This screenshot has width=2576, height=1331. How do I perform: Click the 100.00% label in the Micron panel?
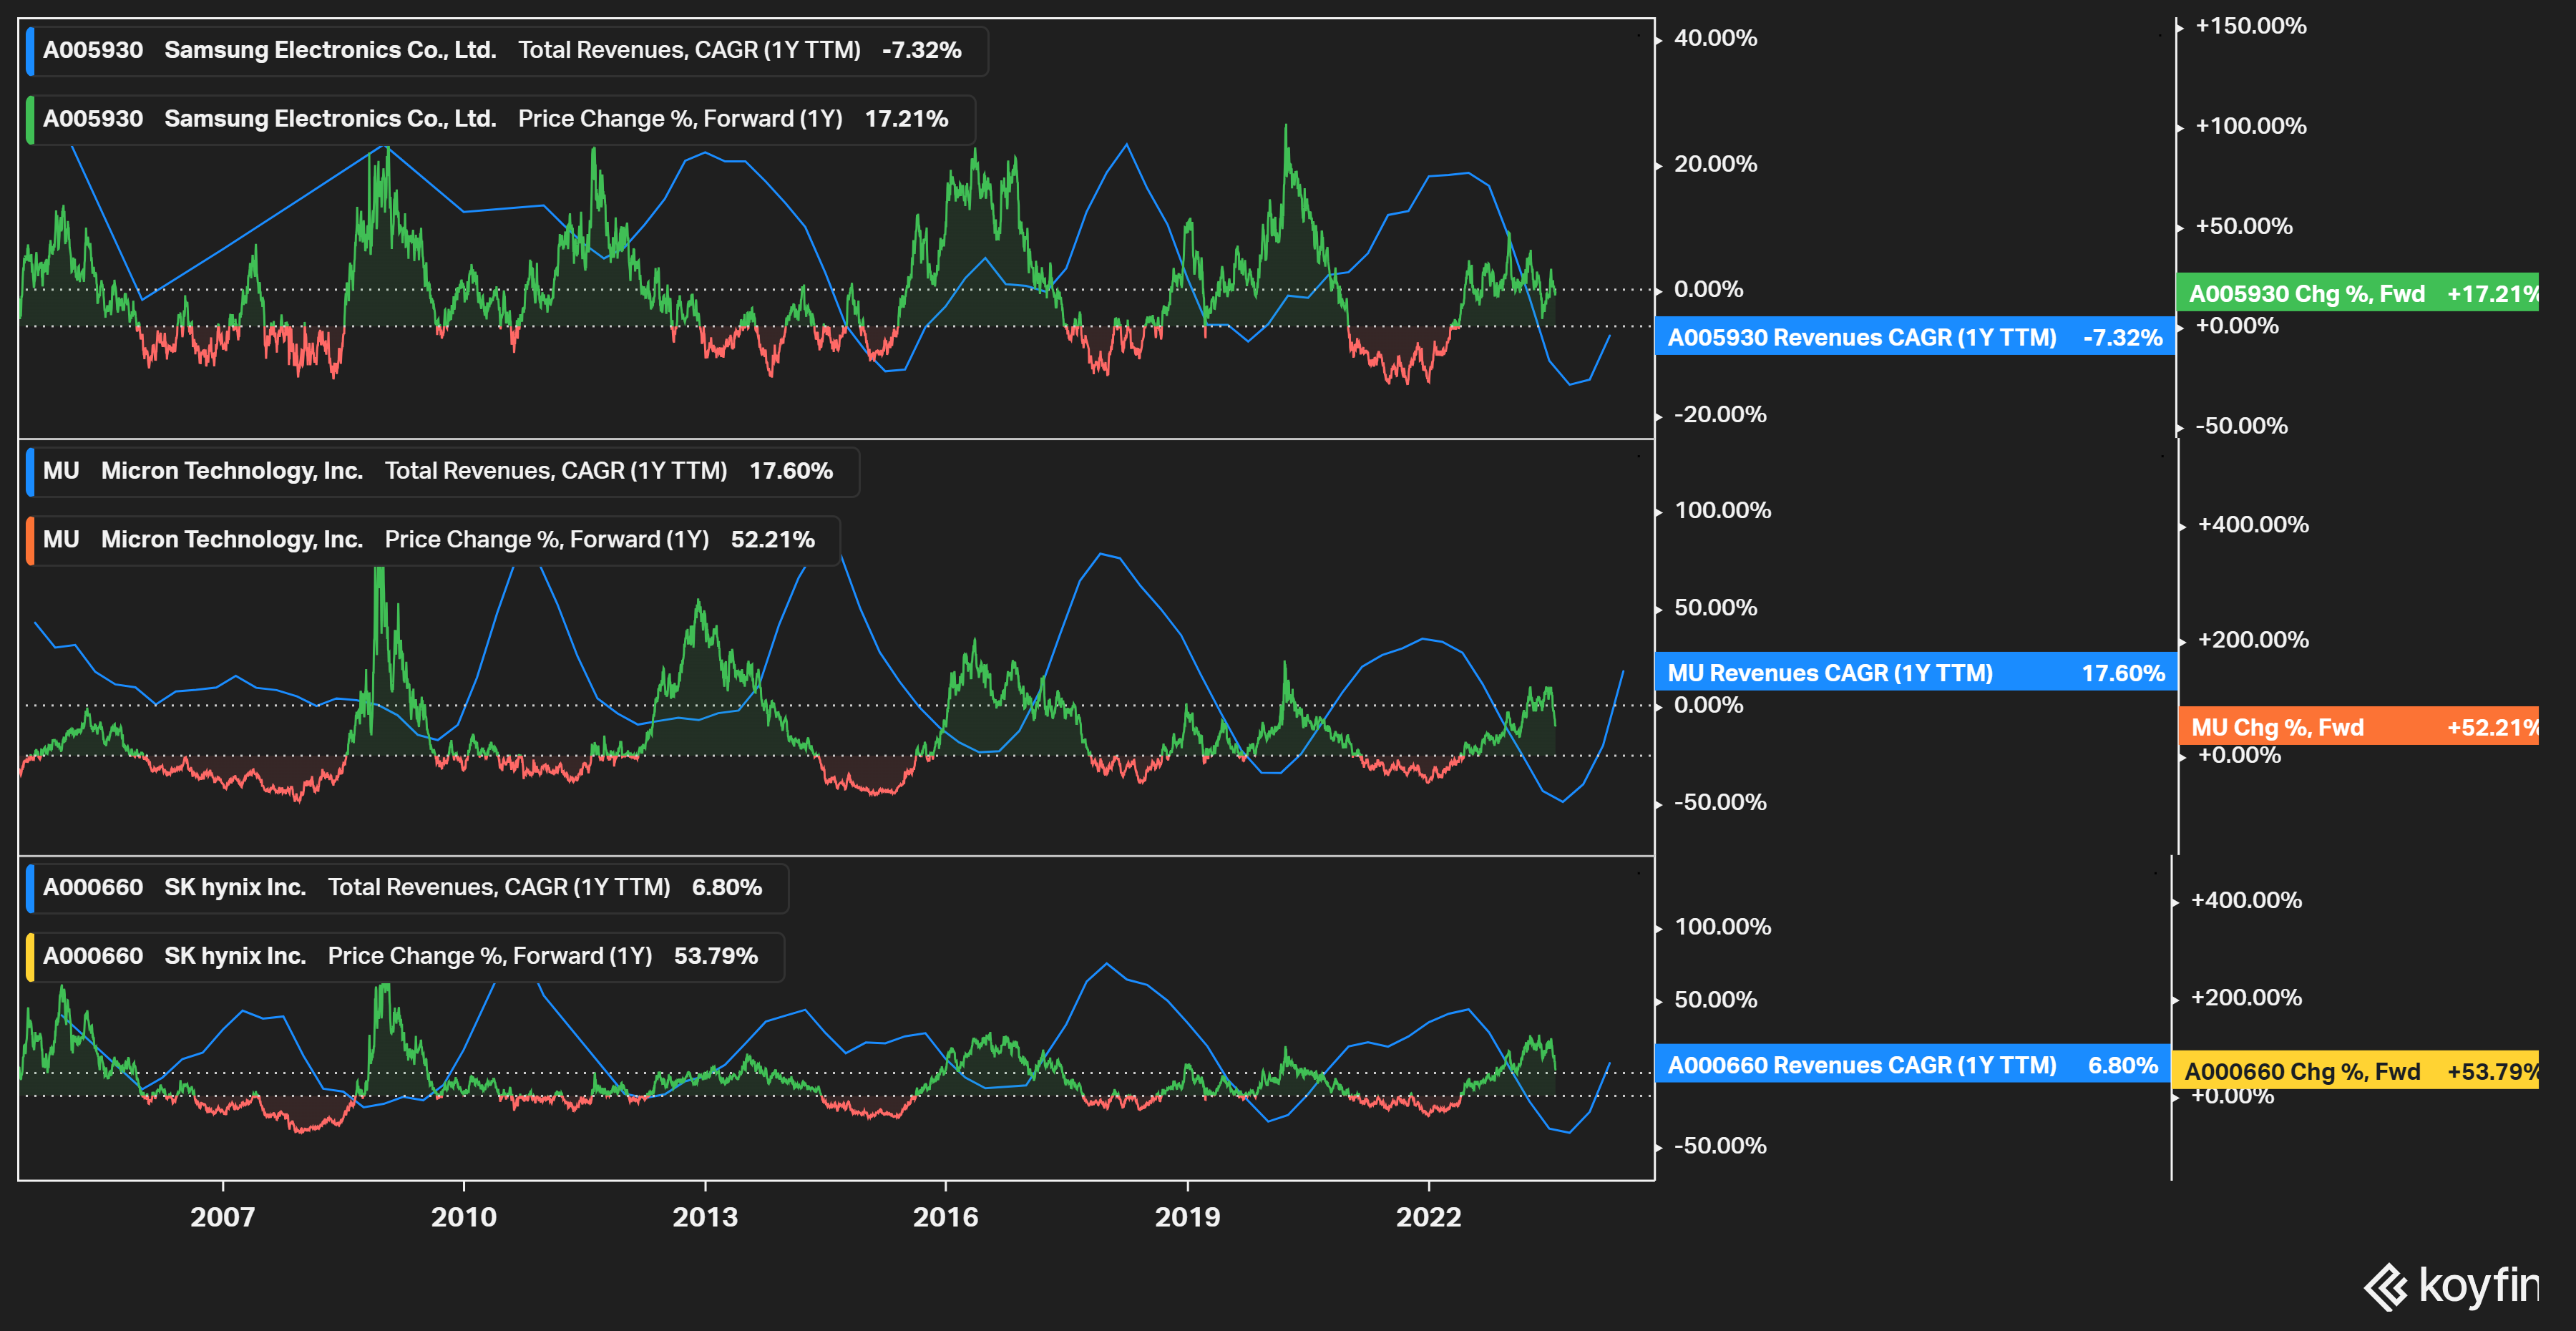click(x=1722, y=510)
